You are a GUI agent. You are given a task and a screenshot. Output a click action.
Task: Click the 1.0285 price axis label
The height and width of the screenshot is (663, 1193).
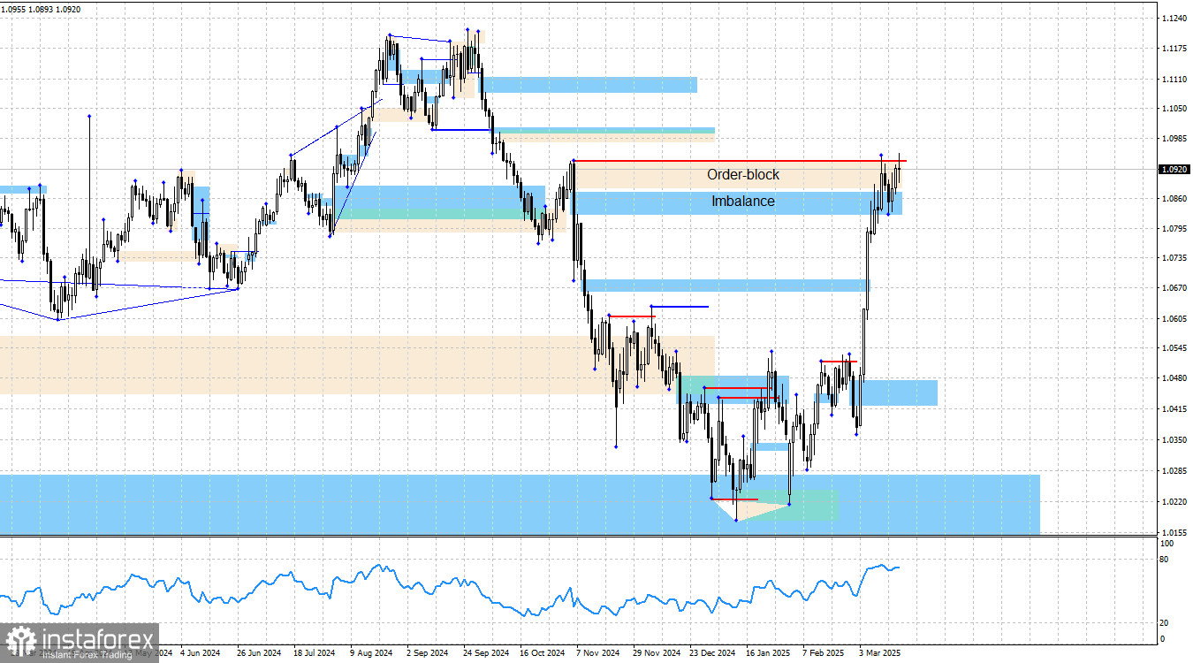tap(1174, 471)
